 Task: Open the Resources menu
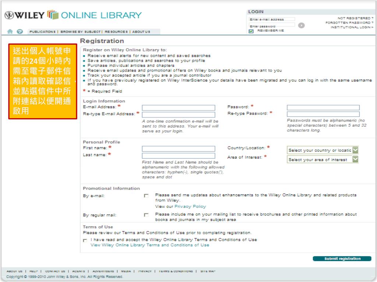[x=116, y=32]
